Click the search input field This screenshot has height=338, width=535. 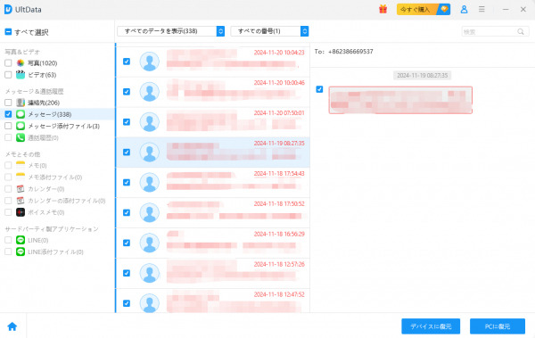click(x=495, y=31)
